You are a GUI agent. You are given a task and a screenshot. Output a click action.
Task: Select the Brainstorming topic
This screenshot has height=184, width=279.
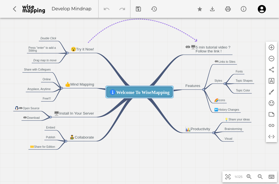tap(233, 129)
